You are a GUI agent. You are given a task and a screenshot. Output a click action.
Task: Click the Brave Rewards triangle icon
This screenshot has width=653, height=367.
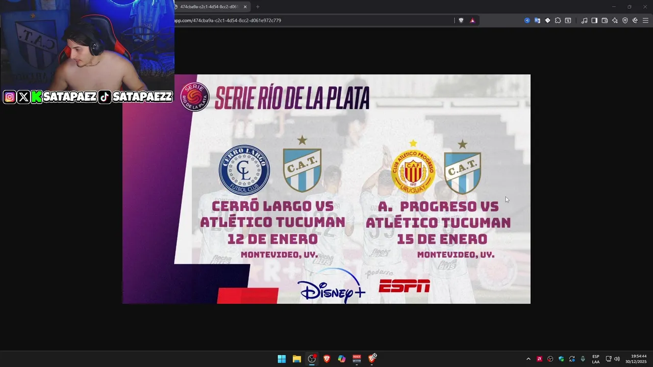(x=472, y=20)
